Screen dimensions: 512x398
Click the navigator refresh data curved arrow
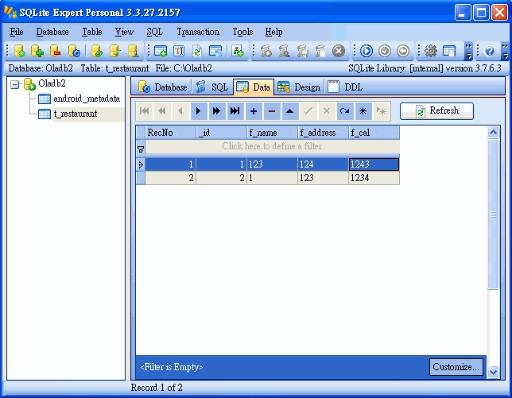pyautogui.click(x=345, y=111)
